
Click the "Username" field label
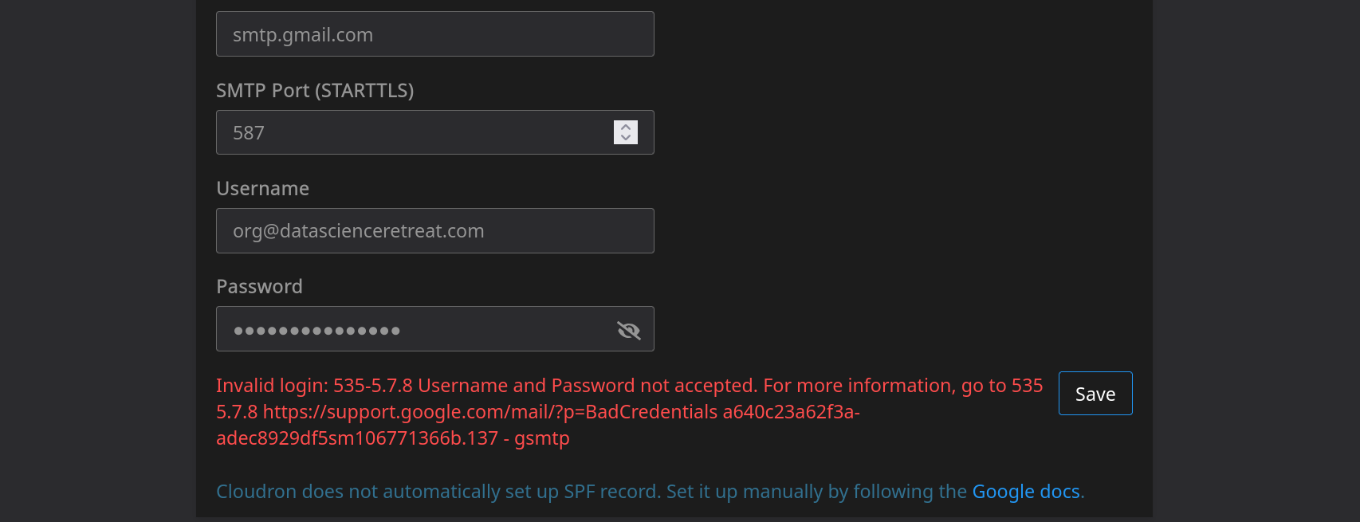point(262,189)
